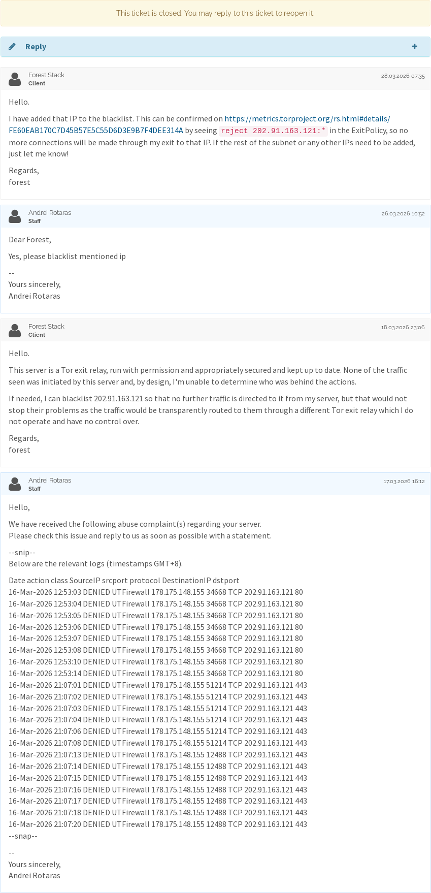This screenshot has height=893, width=431.
Task: Click Forest Stack avatar on newest message
Action: coord(15,79)
